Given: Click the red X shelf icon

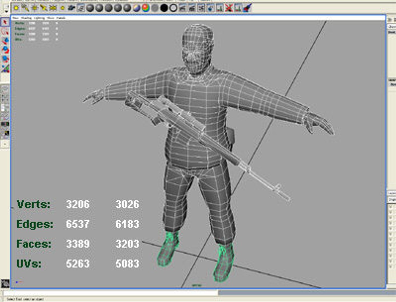Looking at the screenshot, I should tap(229, 8).
